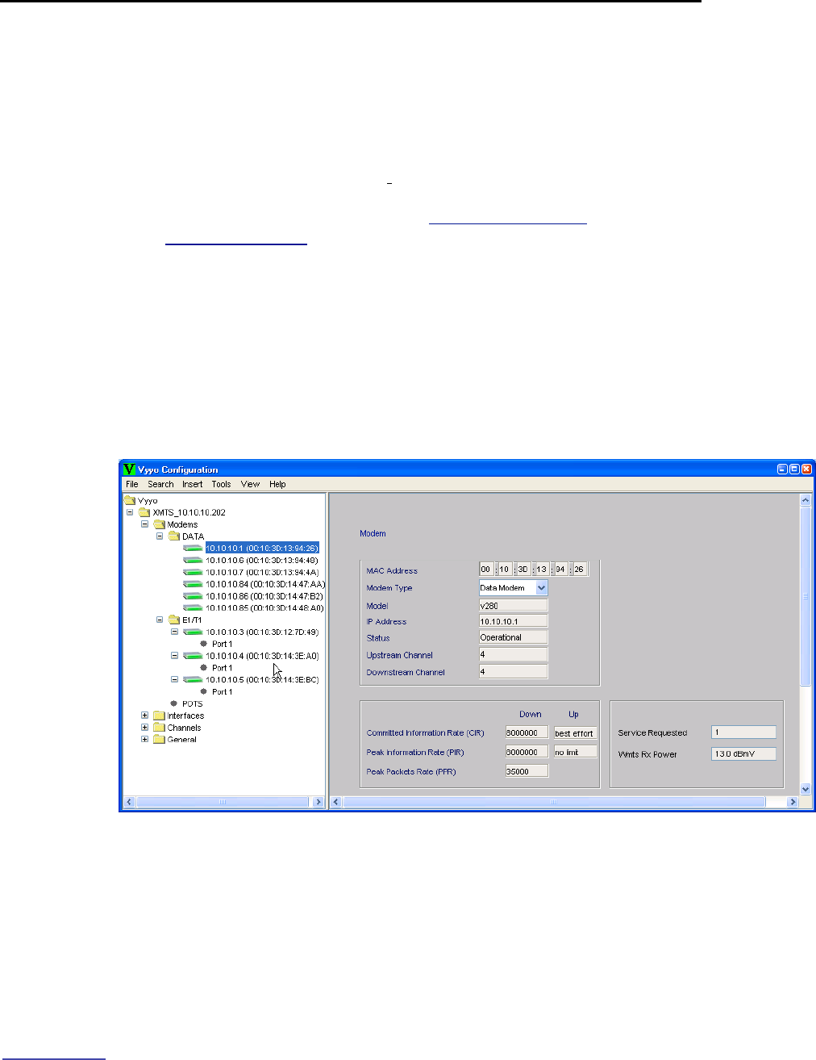
Task: Click the Model field showing v280
Action: coord(514,605)
